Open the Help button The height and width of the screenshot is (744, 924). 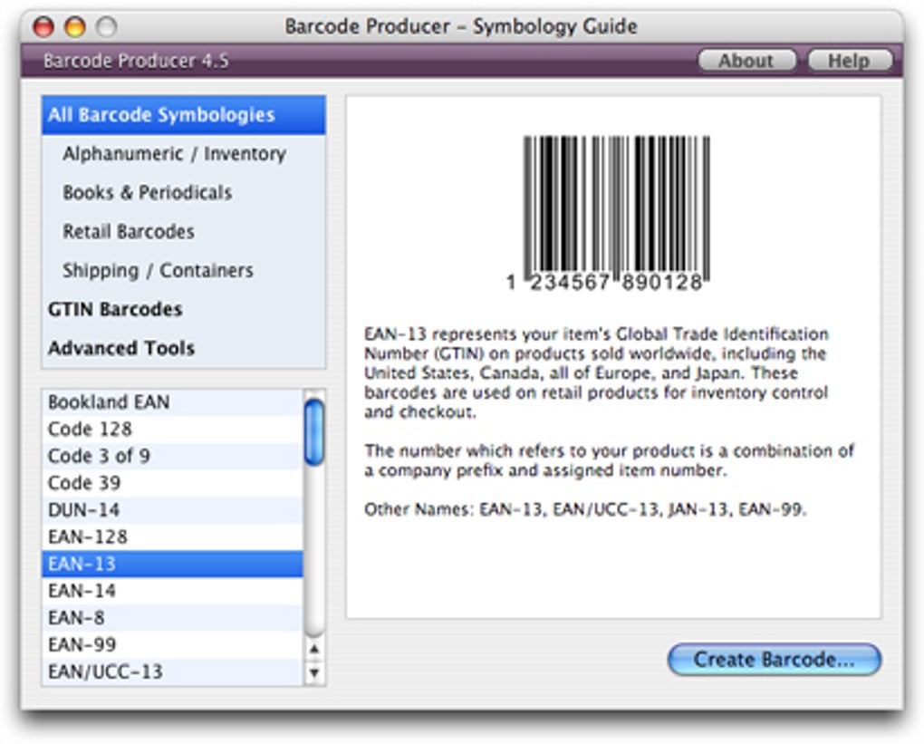(x=849, y=61)
